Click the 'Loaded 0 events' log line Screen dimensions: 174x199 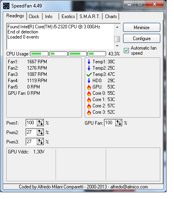tap(23, 37)
